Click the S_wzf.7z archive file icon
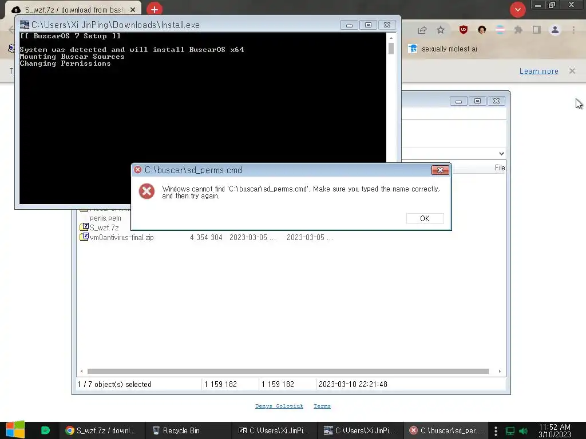The height and width of the screenshot is (439, 586). click(x=84, y=227)
